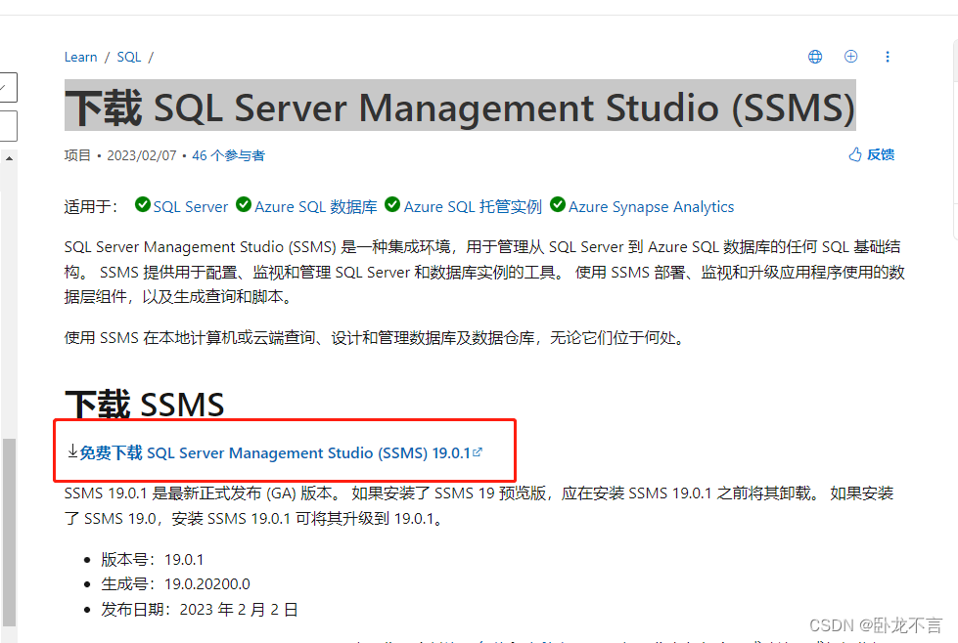Click the page title 下载 SQL Server Management Studio

coord(460,107)
